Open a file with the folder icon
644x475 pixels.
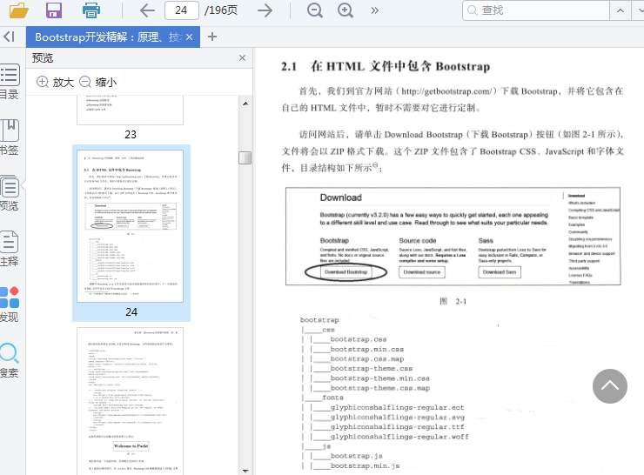(19, 10)
